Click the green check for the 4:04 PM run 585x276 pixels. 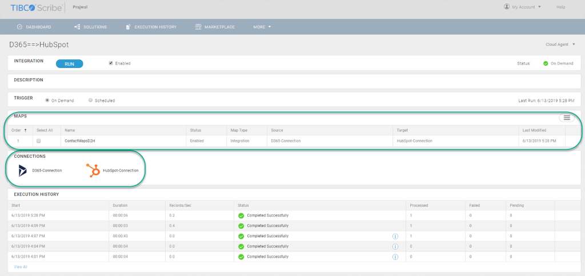[241, 246]
